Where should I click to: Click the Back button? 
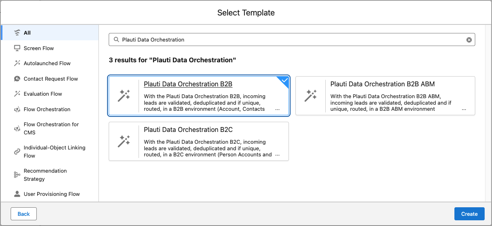pyautogui.click(x=24, y=214)
